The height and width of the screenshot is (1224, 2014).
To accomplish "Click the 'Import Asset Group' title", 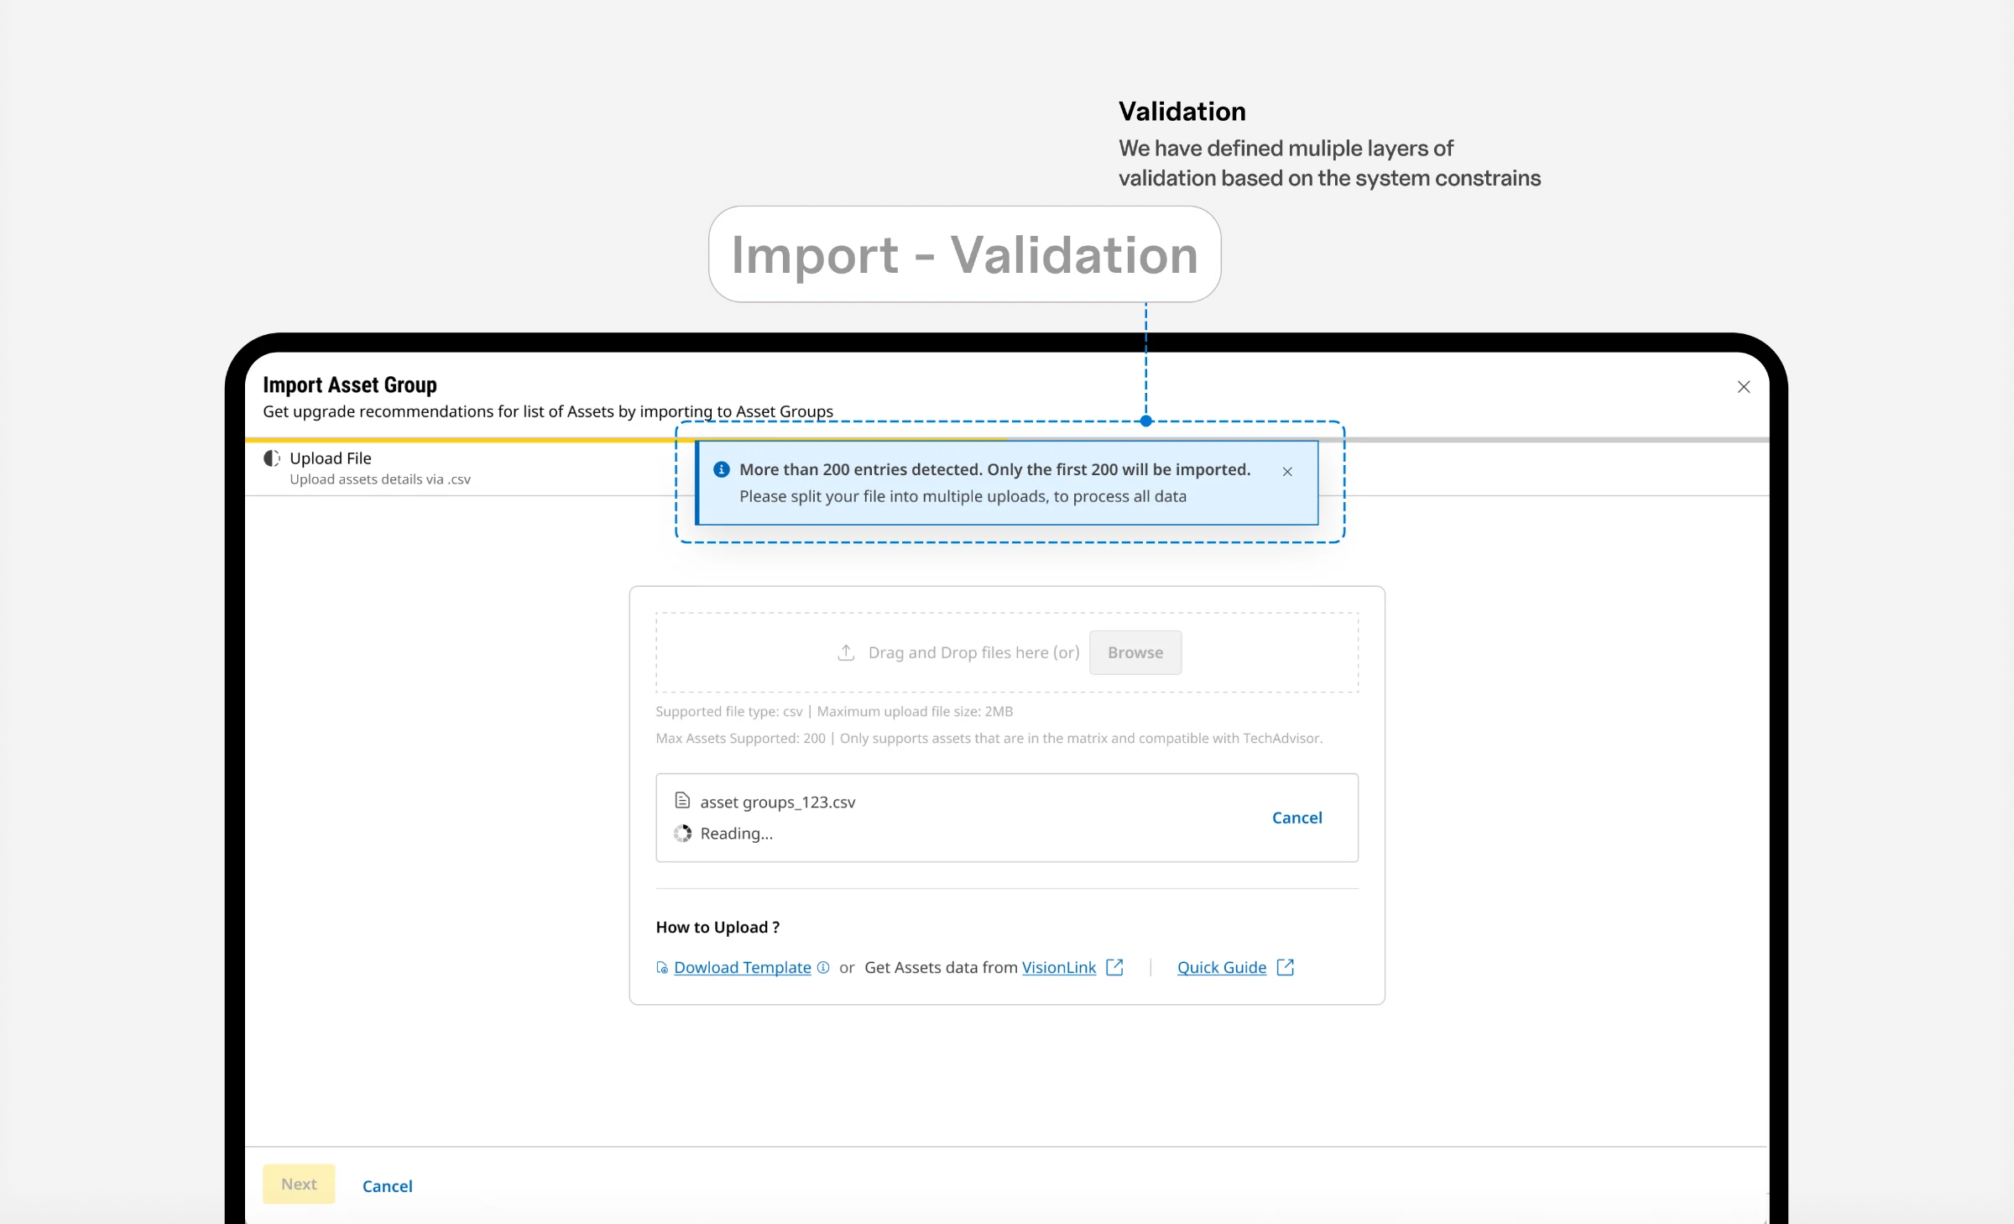I will point(349,384).
